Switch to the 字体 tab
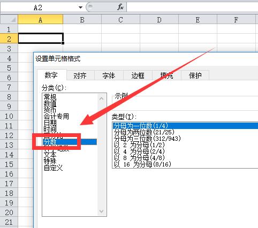The height and width of the screenshot is (228, 258). coord(109,75)
